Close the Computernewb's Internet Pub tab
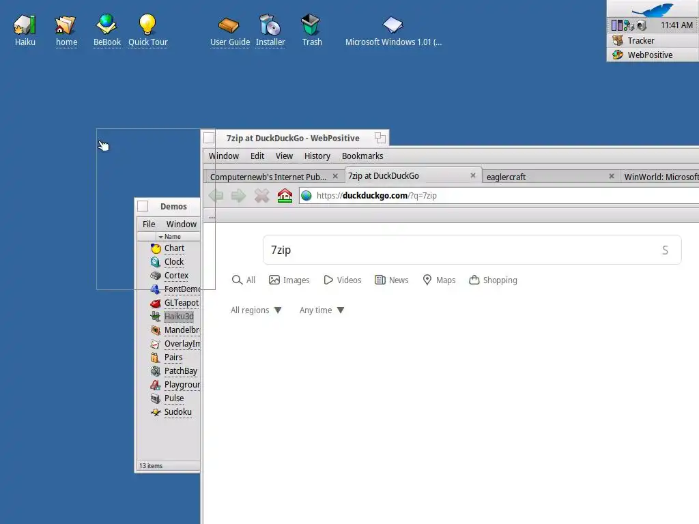Screen dimensions: 699x524 tap(335, 177)
